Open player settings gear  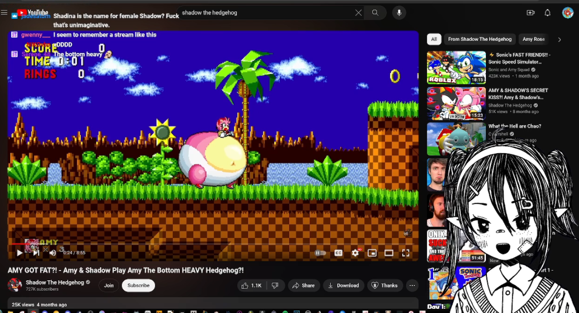click(x=355, y=253)
